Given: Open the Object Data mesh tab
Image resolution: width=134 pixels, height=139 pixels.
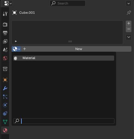Looking at the screenshot, I should point(5,122).
